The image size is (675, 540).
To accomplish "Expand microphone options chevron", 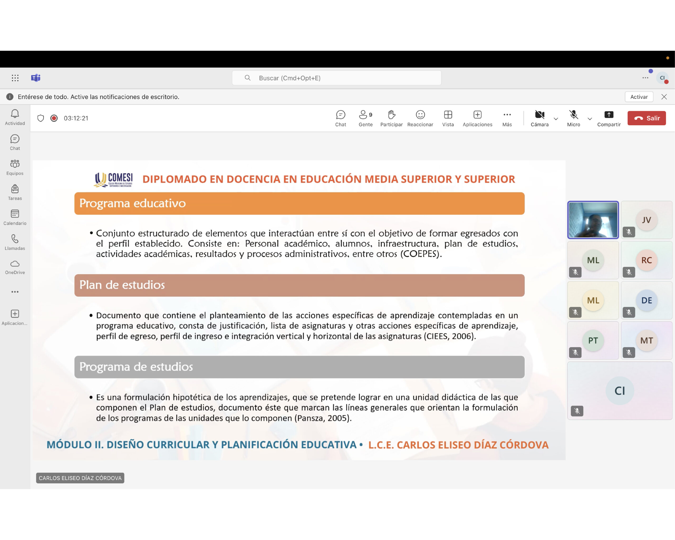I will pyautogui.click(x=590, y=119).
